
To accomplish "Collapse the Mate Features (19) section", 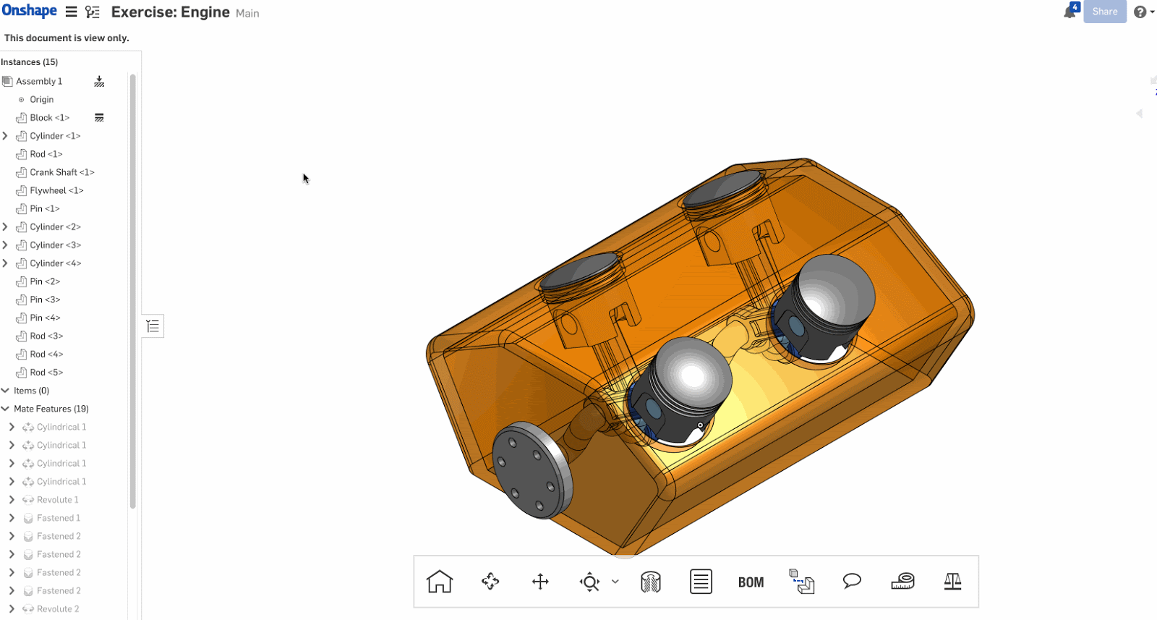I will (6, 409).
